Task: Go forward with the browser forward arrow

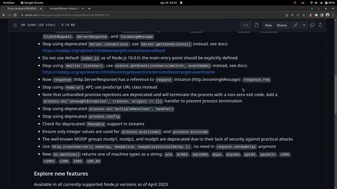Action: click(9, 15)
